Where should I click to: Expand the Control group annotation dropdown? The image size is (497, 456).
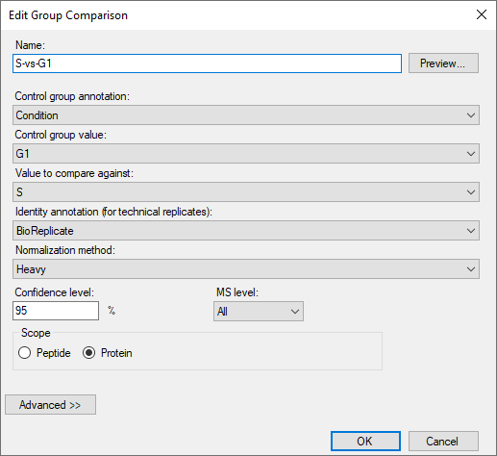pos(246,115)
